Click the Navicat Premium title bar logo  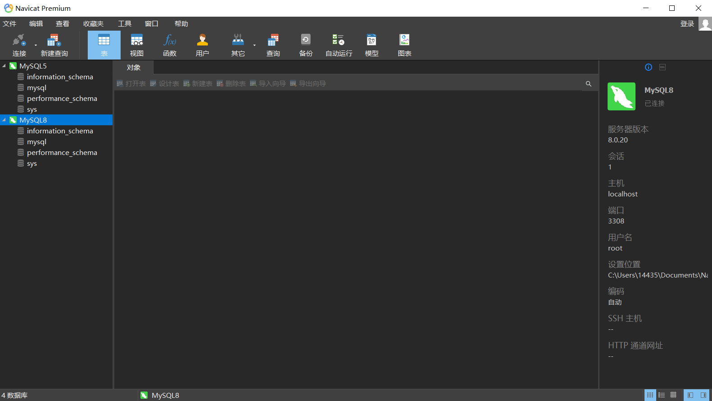tap(9, 8)
